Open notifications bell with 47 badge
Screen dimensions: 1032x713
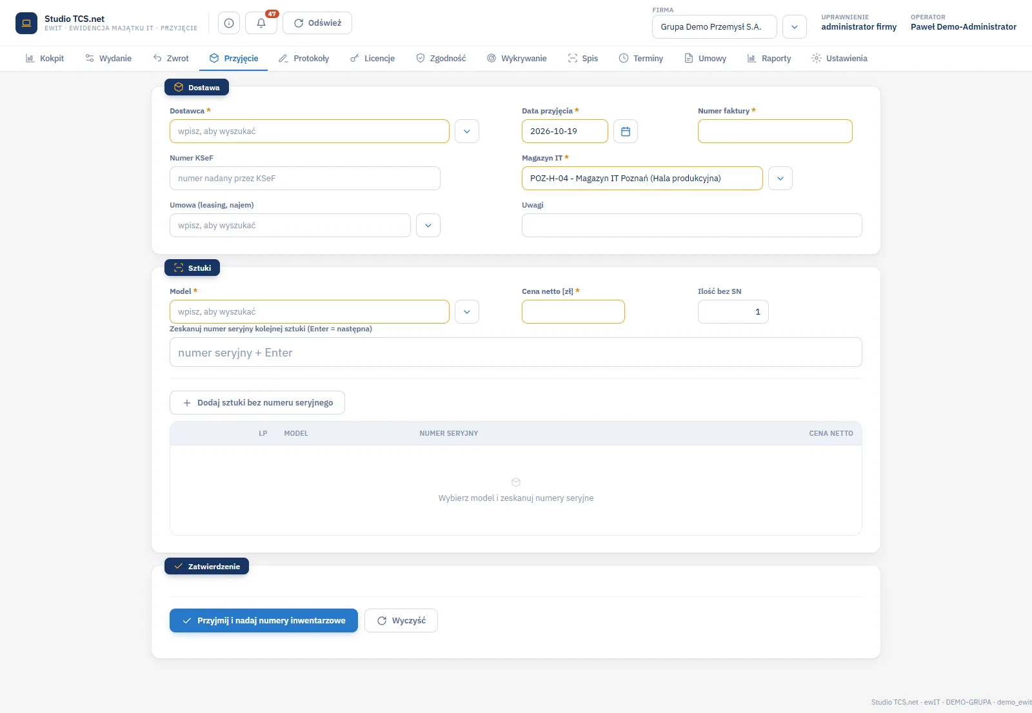click(x=261, y=23)
